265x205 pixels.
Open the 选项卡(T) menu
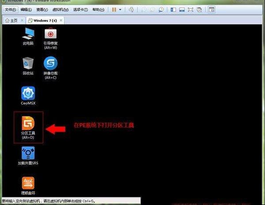tap(80, 10)
